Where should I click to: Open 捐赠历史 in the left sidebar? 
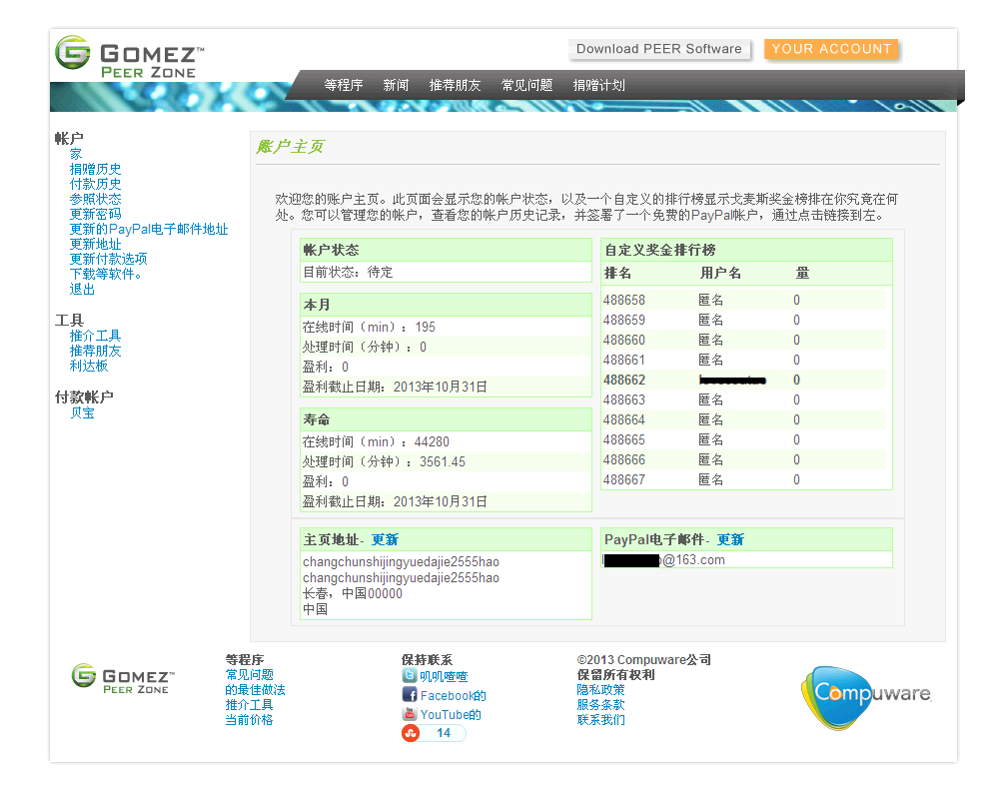tap(95, 170)
